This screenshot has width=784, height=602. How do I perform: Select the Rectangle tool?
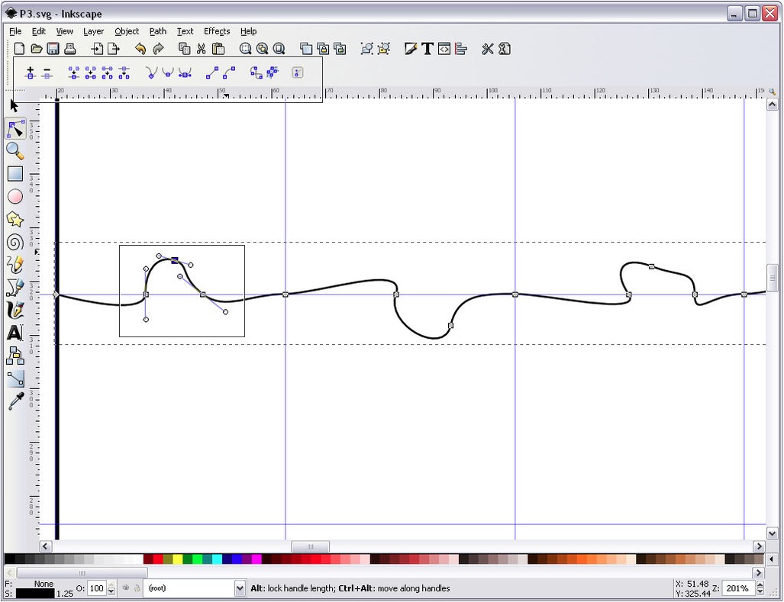(15, 174)
